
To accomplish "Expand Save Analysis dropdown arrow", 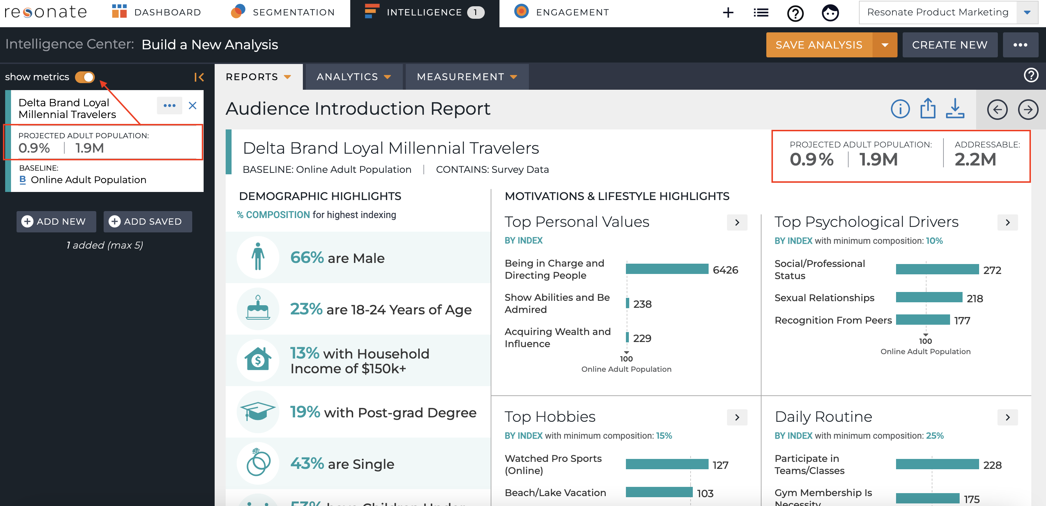I will click(x=885, y=45).
